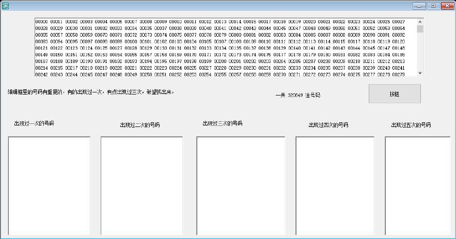Click the scrollbar thumb in the number box

coord(420,29)
